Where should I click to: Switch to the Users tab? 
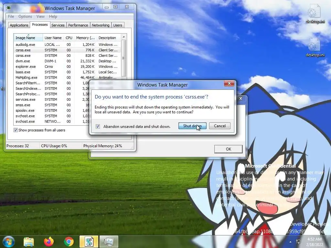pyautogui.click(x=118, y=25)
